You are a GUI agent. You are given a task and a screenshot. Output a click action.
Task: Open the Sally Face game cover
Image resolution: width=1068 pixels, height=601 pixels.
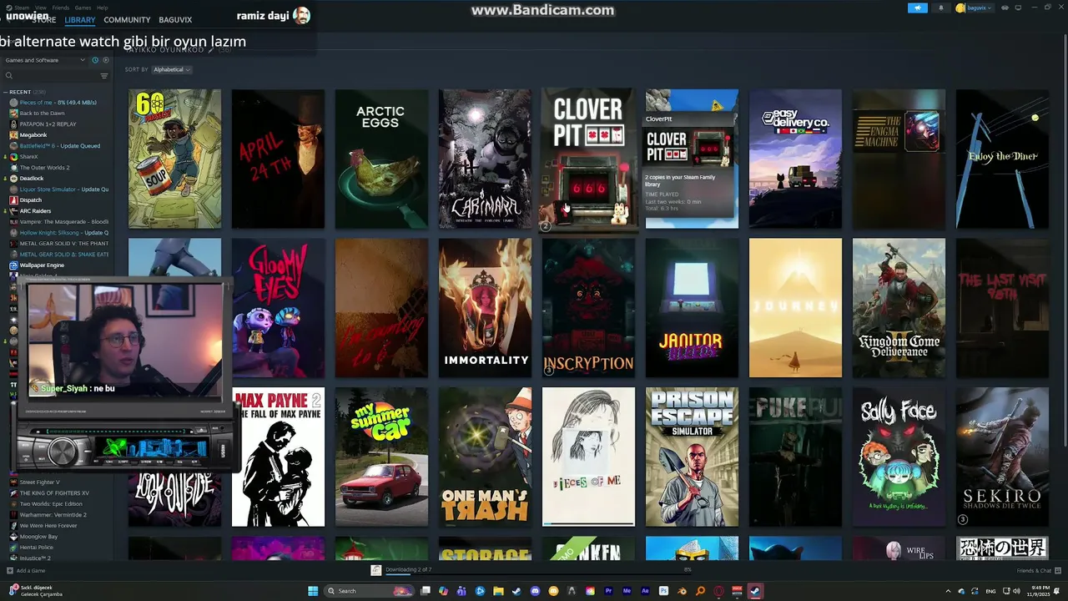[899, 457]
